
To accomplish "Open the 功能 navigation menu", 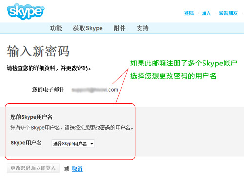I will point(56,28).
